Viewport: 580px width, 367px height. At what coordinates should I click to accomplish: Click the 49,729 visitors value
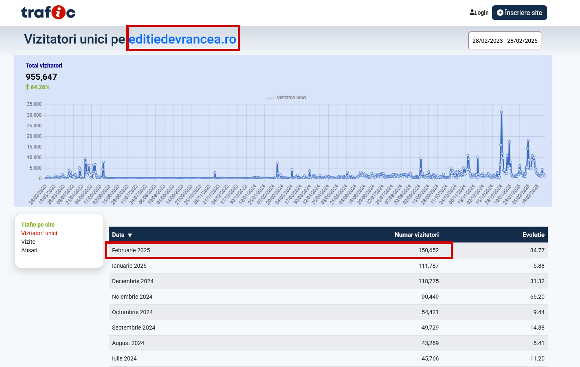point(430,328)
